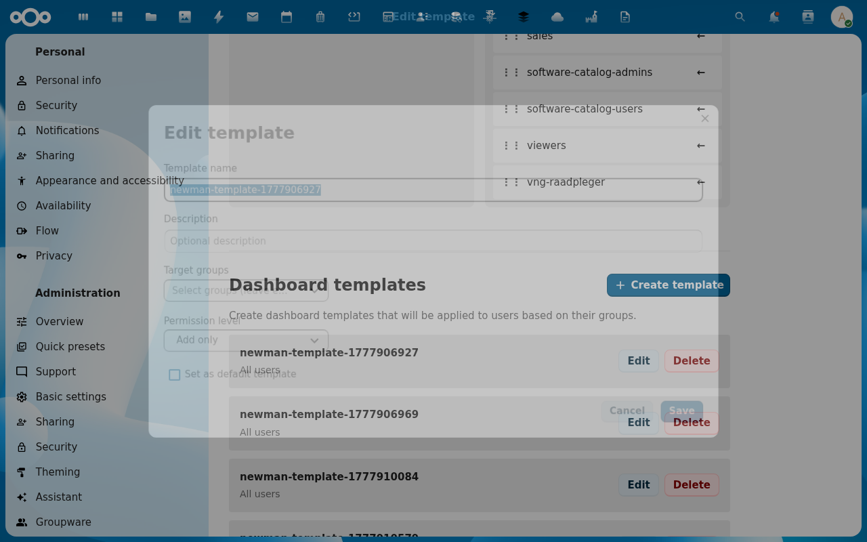867x542 pixels.
Task: Click the drag handle of software-catalog-admins
Action: coord(511,72)
